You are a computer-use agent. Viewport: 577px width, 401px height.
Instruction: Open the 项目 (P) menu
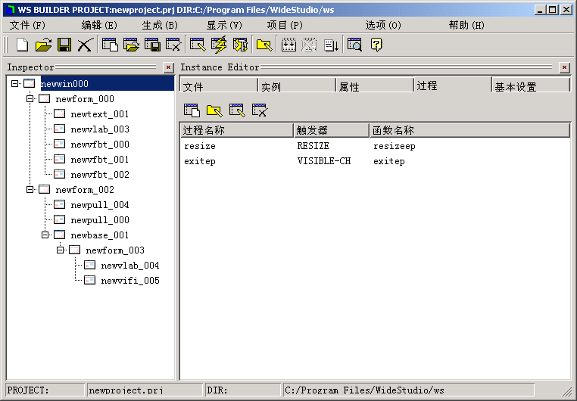coord(285,25)
